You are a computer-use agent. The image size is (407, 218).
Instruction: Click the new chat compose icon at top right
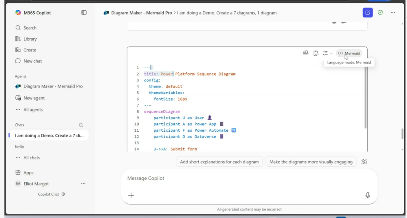click(367, 13)
